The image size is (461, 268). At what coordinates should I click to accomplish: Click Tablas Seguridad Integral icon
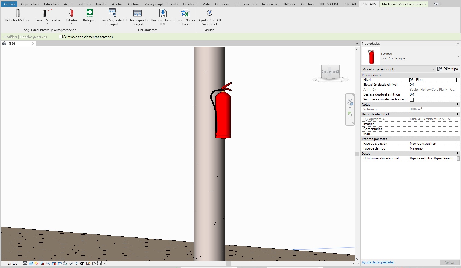(137, 13)
